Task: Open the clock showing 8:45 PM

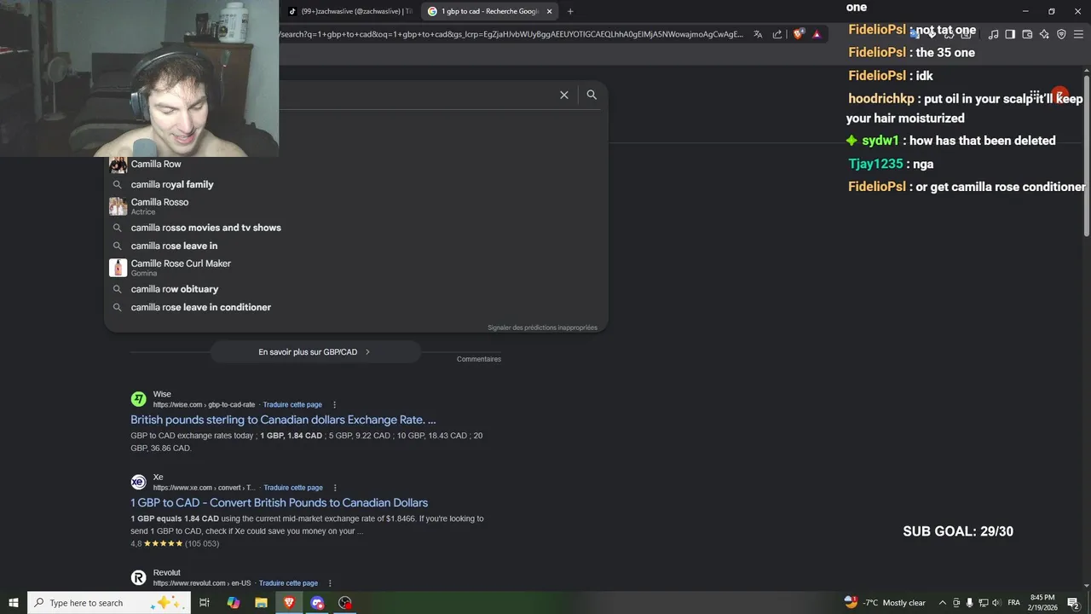Action: click(x=1042, y=603)
